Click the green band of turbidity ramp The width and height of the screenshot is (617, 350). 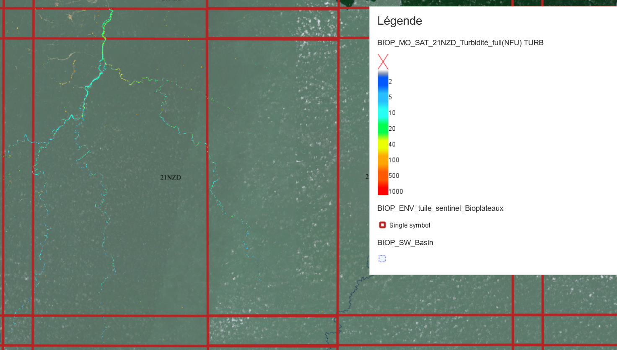[x=383, y=129]
